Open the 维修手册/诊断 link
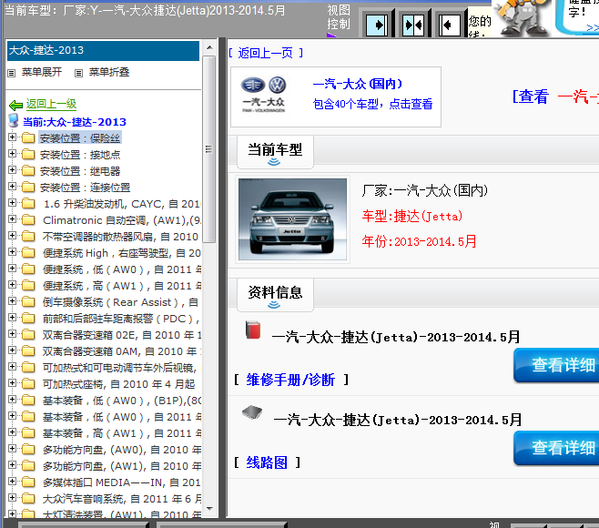This screenshot has width=599, height=528. point(290,380)
